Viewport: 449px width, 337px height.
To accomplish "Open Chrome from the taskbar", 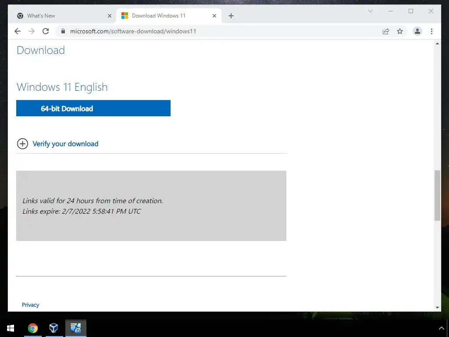I will click(x=32, y=328).
